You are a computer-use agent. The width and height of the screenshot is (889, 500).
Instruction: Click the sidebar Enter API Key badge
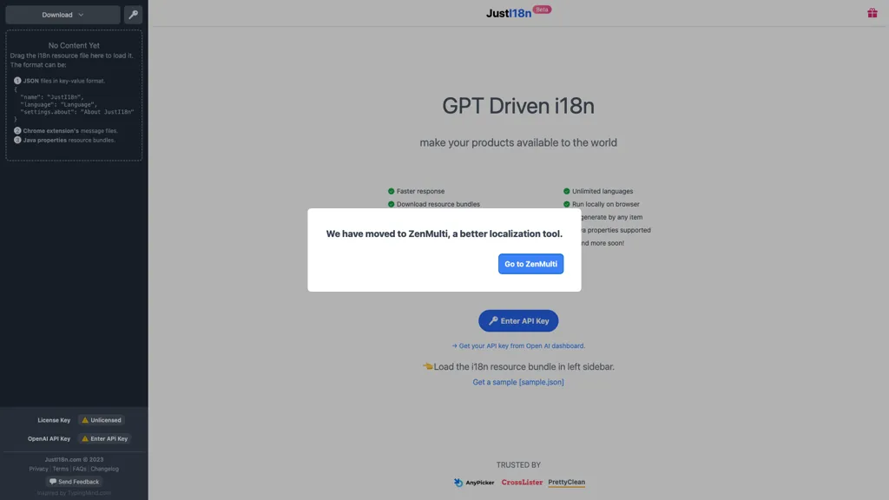[x=105, y=438]
